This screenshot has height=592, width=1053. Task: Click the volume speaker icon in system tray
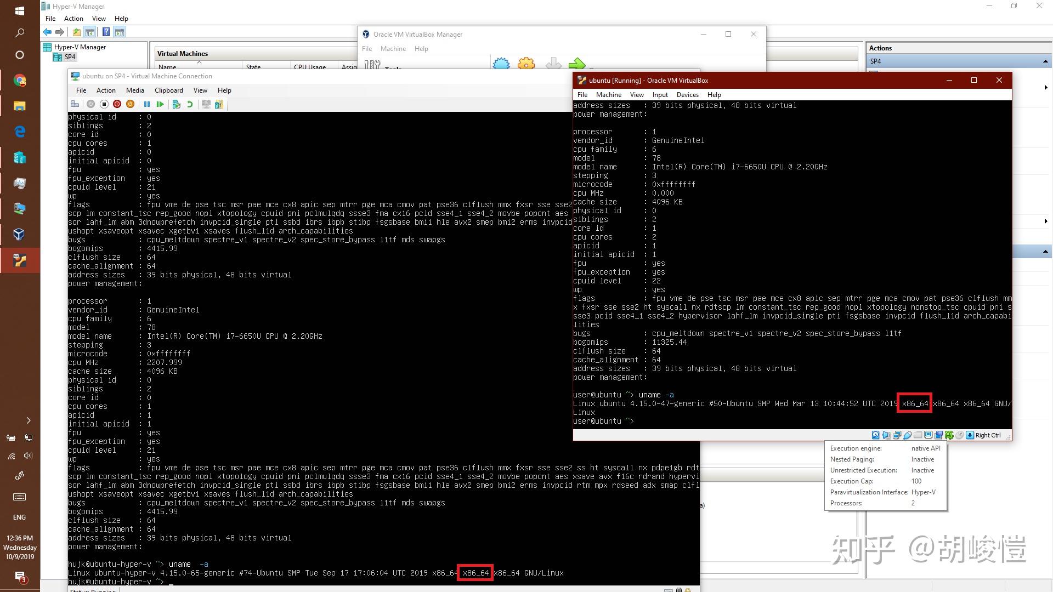click(x=29, y=456)
